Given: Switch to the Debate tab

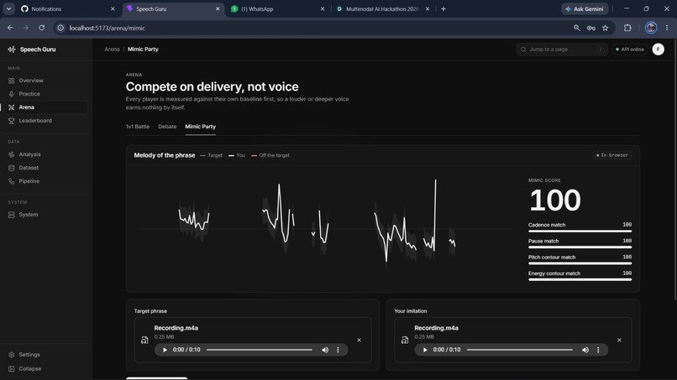Looking at the screenshot, I should pyautogui.click(x=167, y=127).
